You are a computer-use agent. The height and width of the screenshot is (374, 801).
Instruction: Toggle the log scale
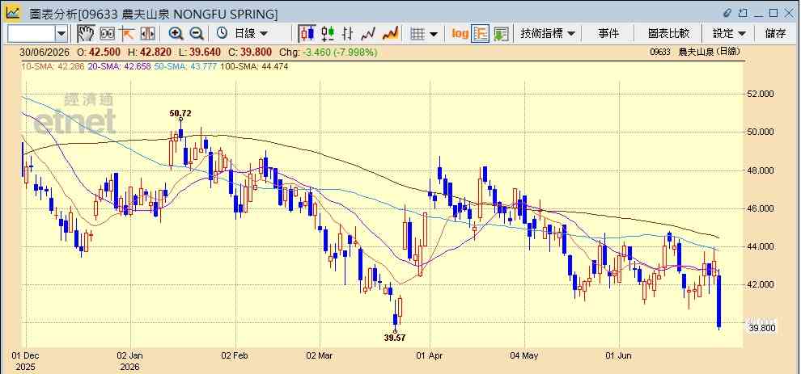[460, 34]
